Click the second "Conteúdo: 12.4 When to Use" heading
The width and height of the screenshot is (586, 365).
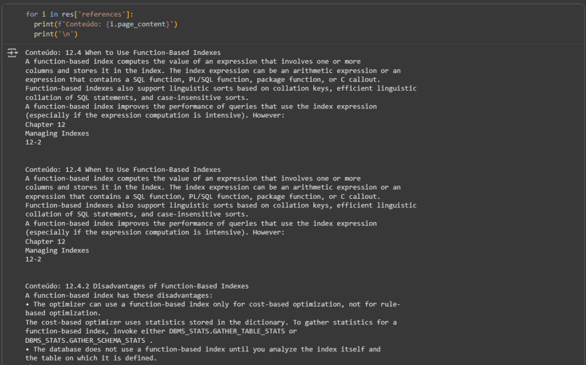(122, 170)
